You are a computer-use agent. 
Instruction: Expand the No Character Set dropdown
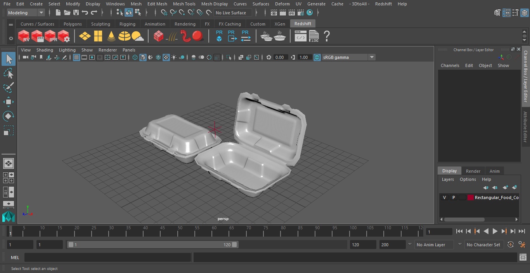pos(483,245)
